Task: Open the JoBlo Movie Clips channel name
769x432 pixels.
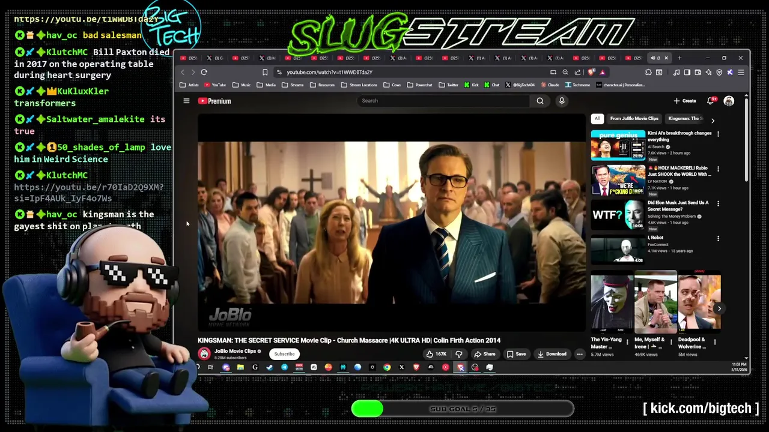Action: (x=235, y=351)
